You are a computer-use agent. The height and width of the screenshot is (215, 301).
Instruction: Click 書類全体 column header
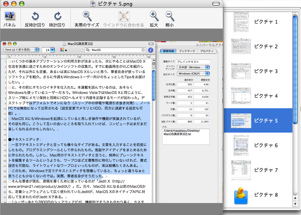[x=205, y=80]
